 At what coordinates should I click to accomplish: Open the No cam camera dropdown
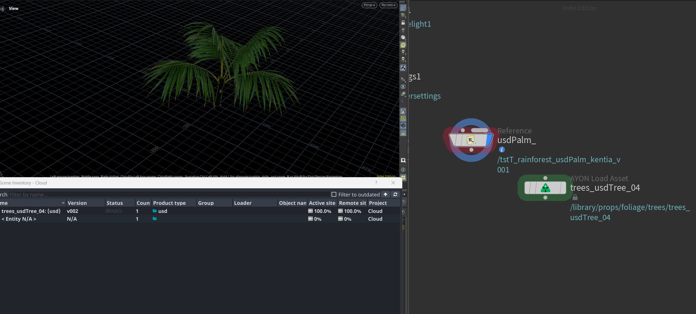(388, 5)
